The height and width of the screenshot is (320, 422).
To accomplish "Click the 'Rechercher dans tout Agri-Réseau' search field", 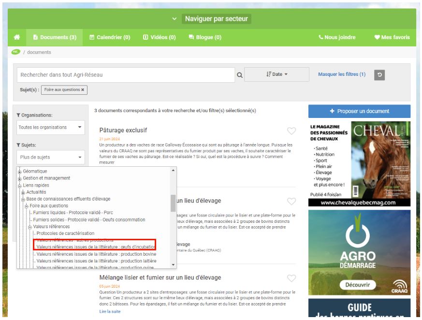I will point(126,75).
